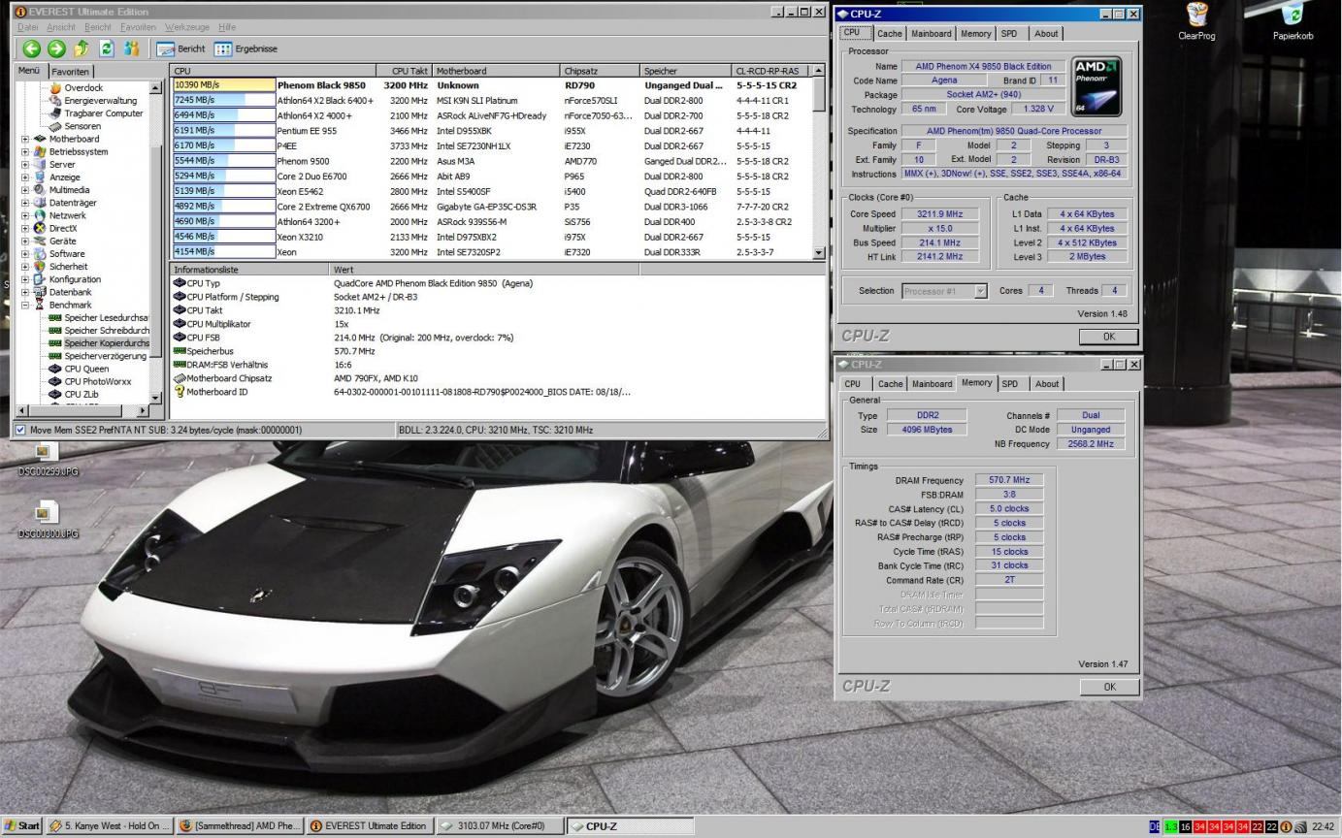
Task: Select Speicher Lesedurchsatz benchmark
Action: coord(99,318)
